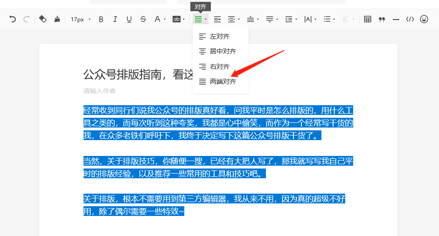Open the emoji picker

tap(424, 19)
